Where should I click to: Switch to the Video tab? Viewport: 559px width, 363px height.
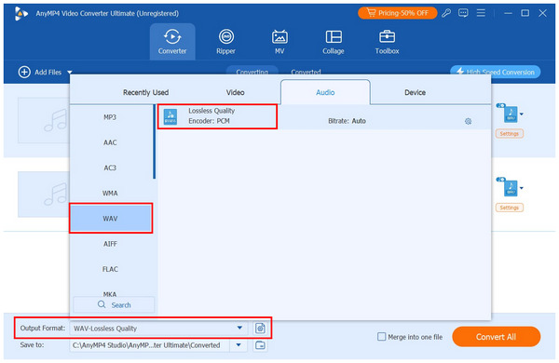click(236, 93)
